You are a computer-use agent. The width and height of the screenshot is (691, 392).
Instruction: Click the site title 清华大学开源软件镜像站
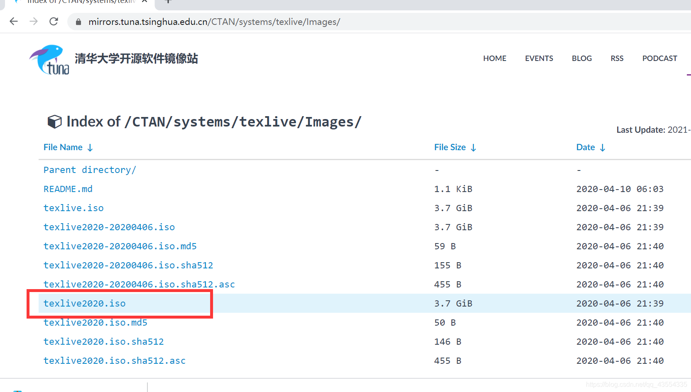pyautogui.click(x=136, y=58)
